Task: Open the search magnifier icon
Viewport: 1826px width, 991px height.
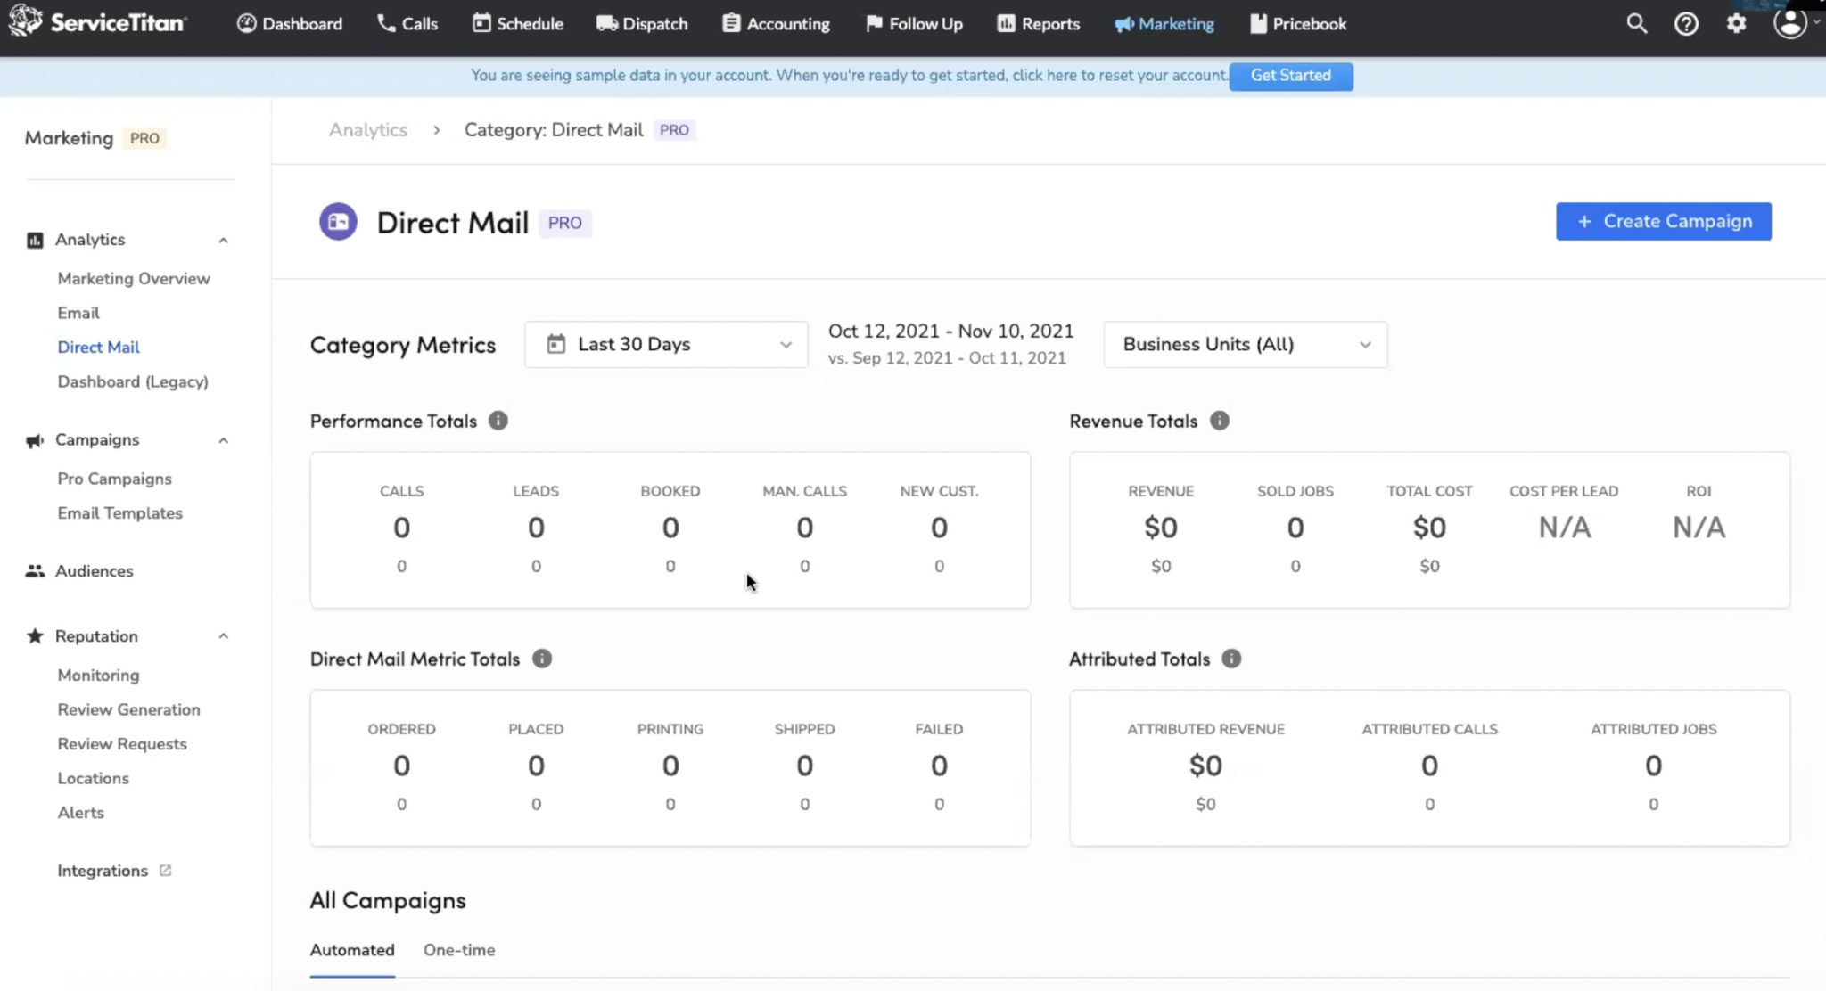Action: click(x=1636, y=23)
